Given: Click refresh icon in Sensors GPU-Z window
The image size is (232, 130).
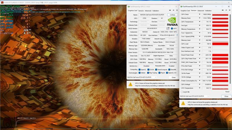Looking at the screenshot, I should 226,10.
